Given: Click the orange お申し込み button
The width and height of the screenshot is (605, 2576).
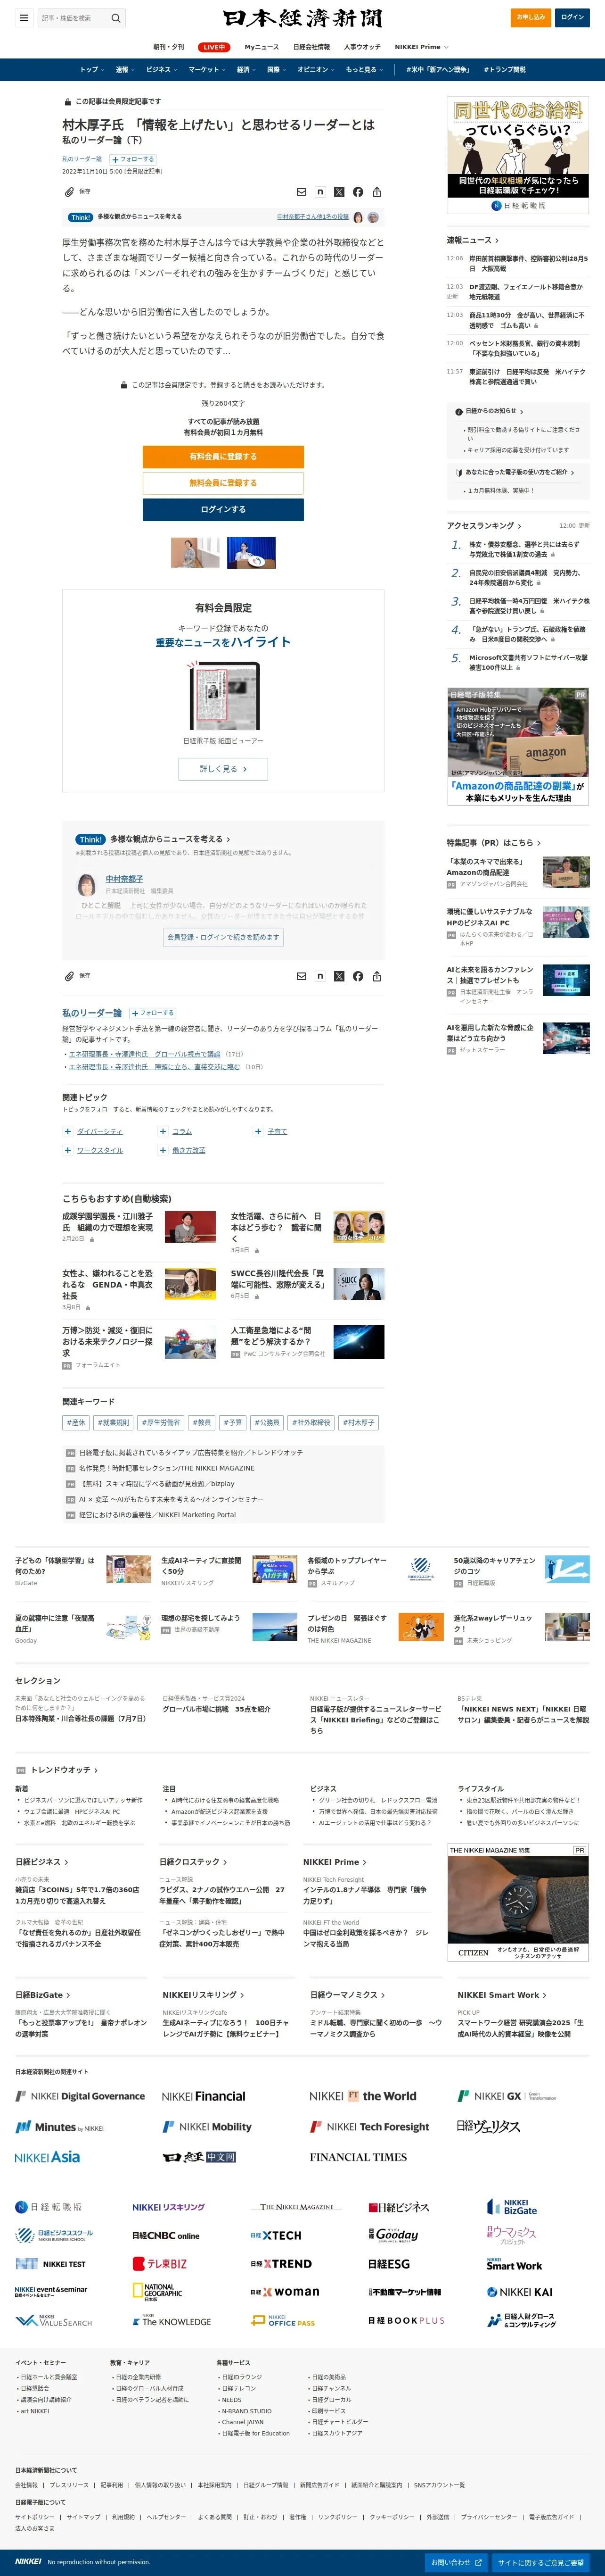Looking at the screenshot, I should click(530, 17).
